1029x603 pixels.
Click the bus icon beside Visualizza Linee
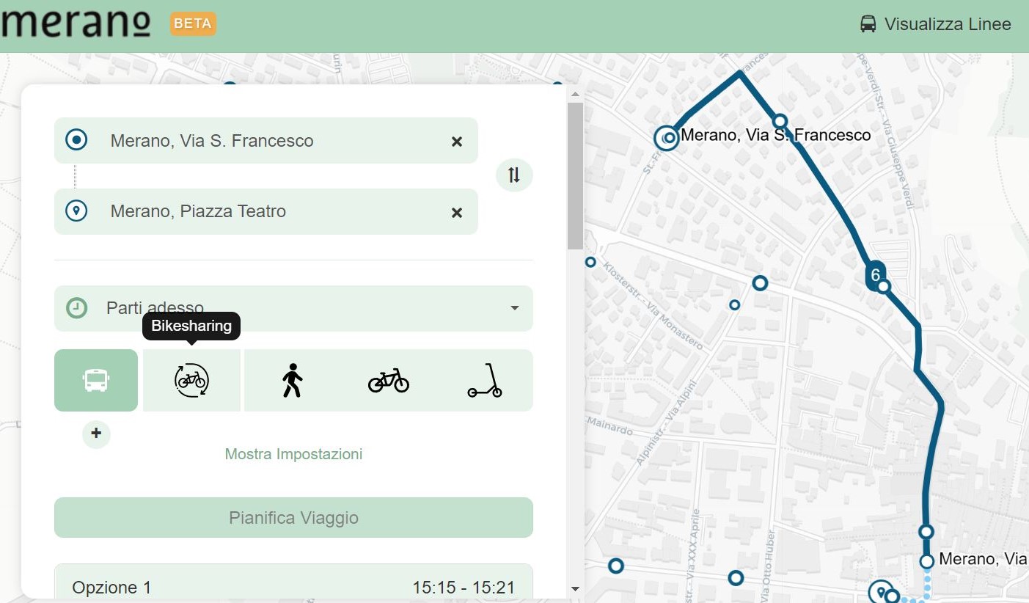[x=868, y=24]
